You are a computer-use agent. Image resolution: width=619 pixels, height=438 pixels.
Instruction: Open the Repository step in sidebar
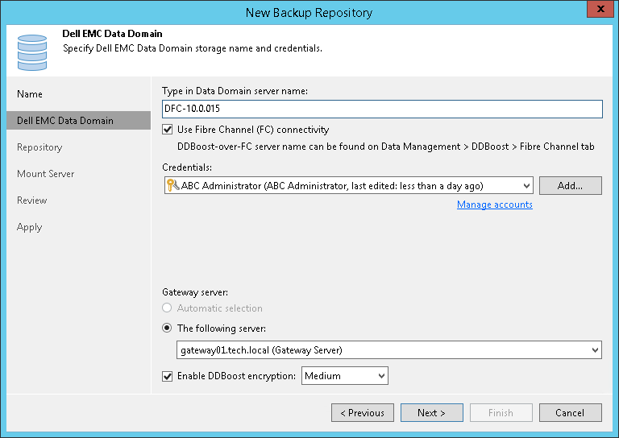point(39,147)
